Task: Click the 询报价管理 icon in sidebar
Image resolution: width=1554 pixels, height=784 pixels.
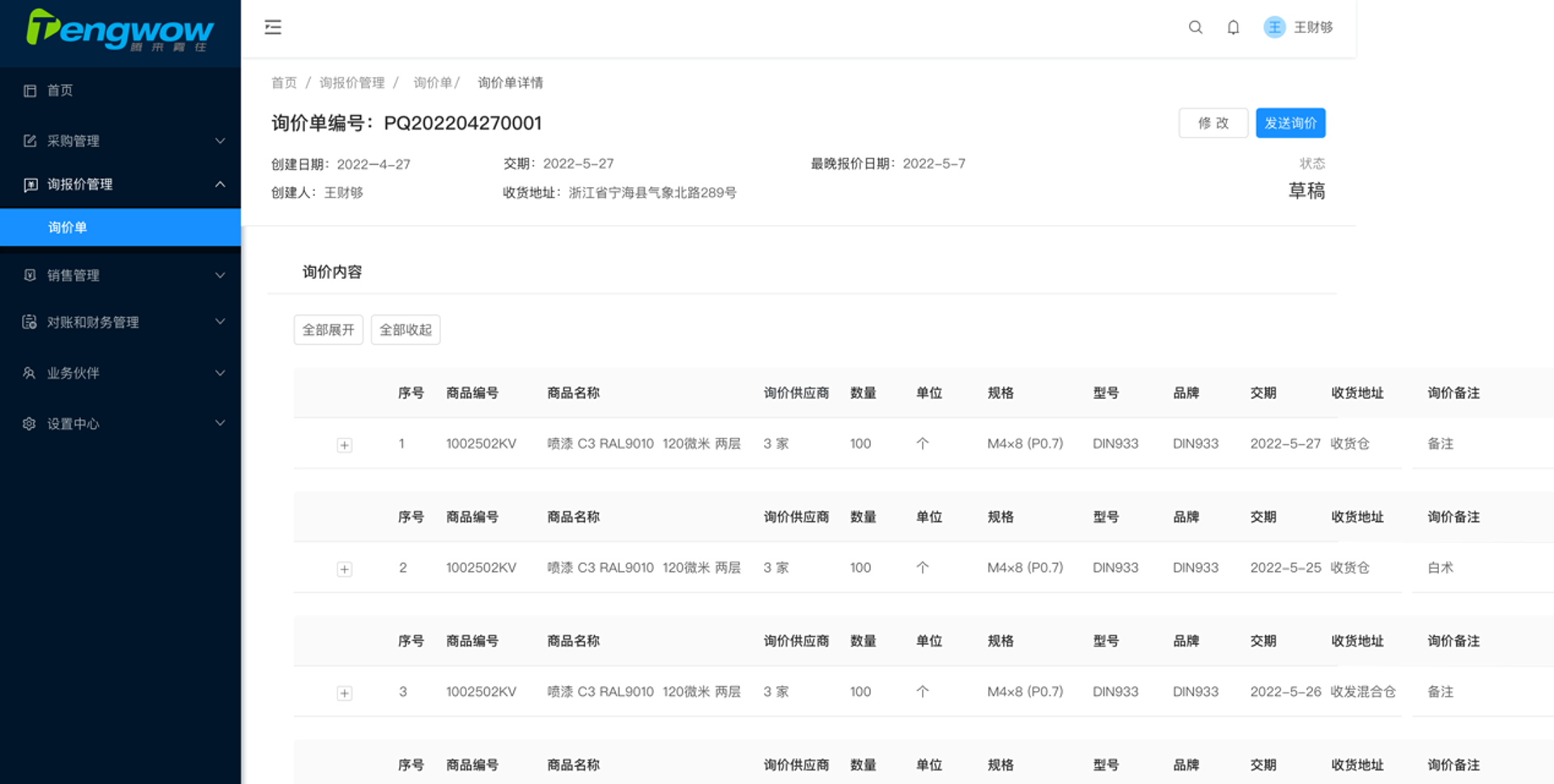Action: coord(30,184)
